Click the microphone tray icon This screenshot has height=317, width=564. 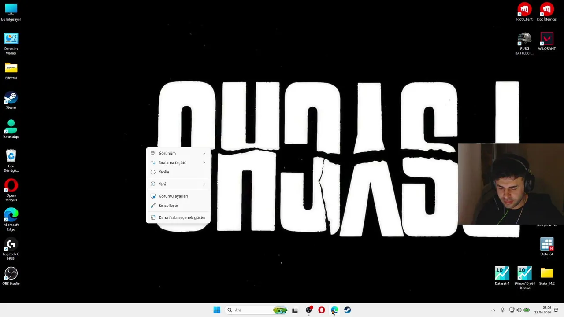(502, 310)
